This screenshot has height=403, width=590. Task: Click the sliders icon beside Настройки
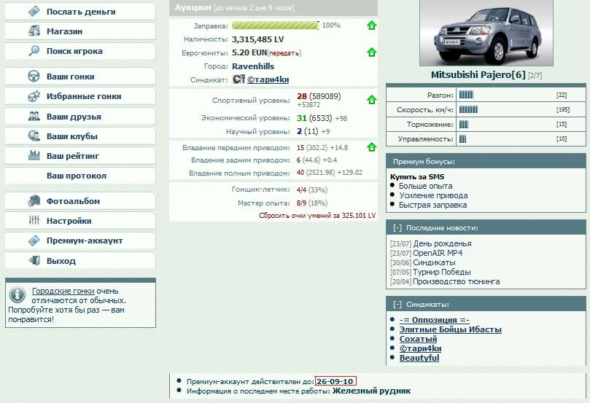(x=34, y=220)
